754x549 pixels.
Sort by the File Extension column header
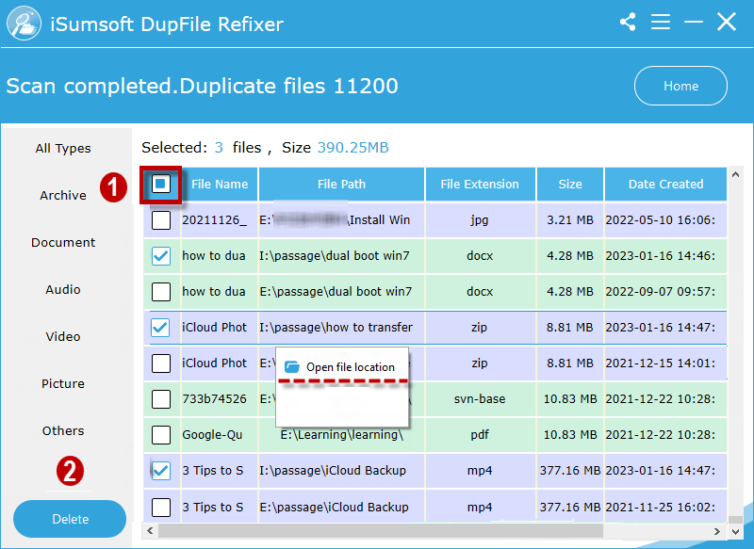point(480,184)
